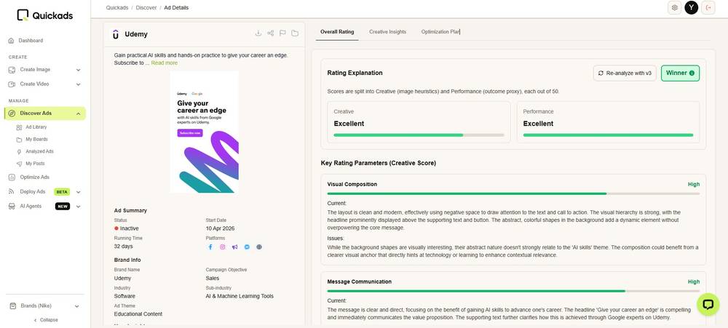Viewport: 728px width, 328px height.
Task: Expand the AI Agents submenu chevron
Action: pyautogui.click(x=78, y=207)
